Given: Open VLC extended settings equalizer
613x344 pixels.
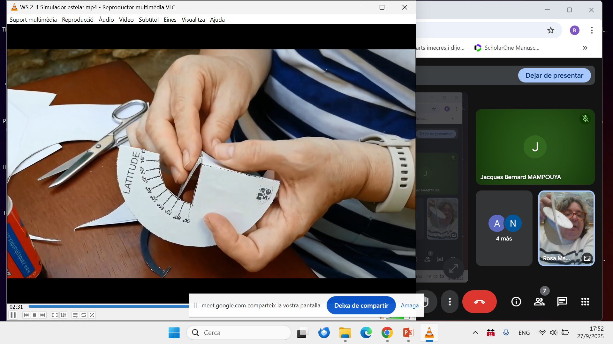Looking at the screenshot, I should pyautogui.click(x=63, y=315).
